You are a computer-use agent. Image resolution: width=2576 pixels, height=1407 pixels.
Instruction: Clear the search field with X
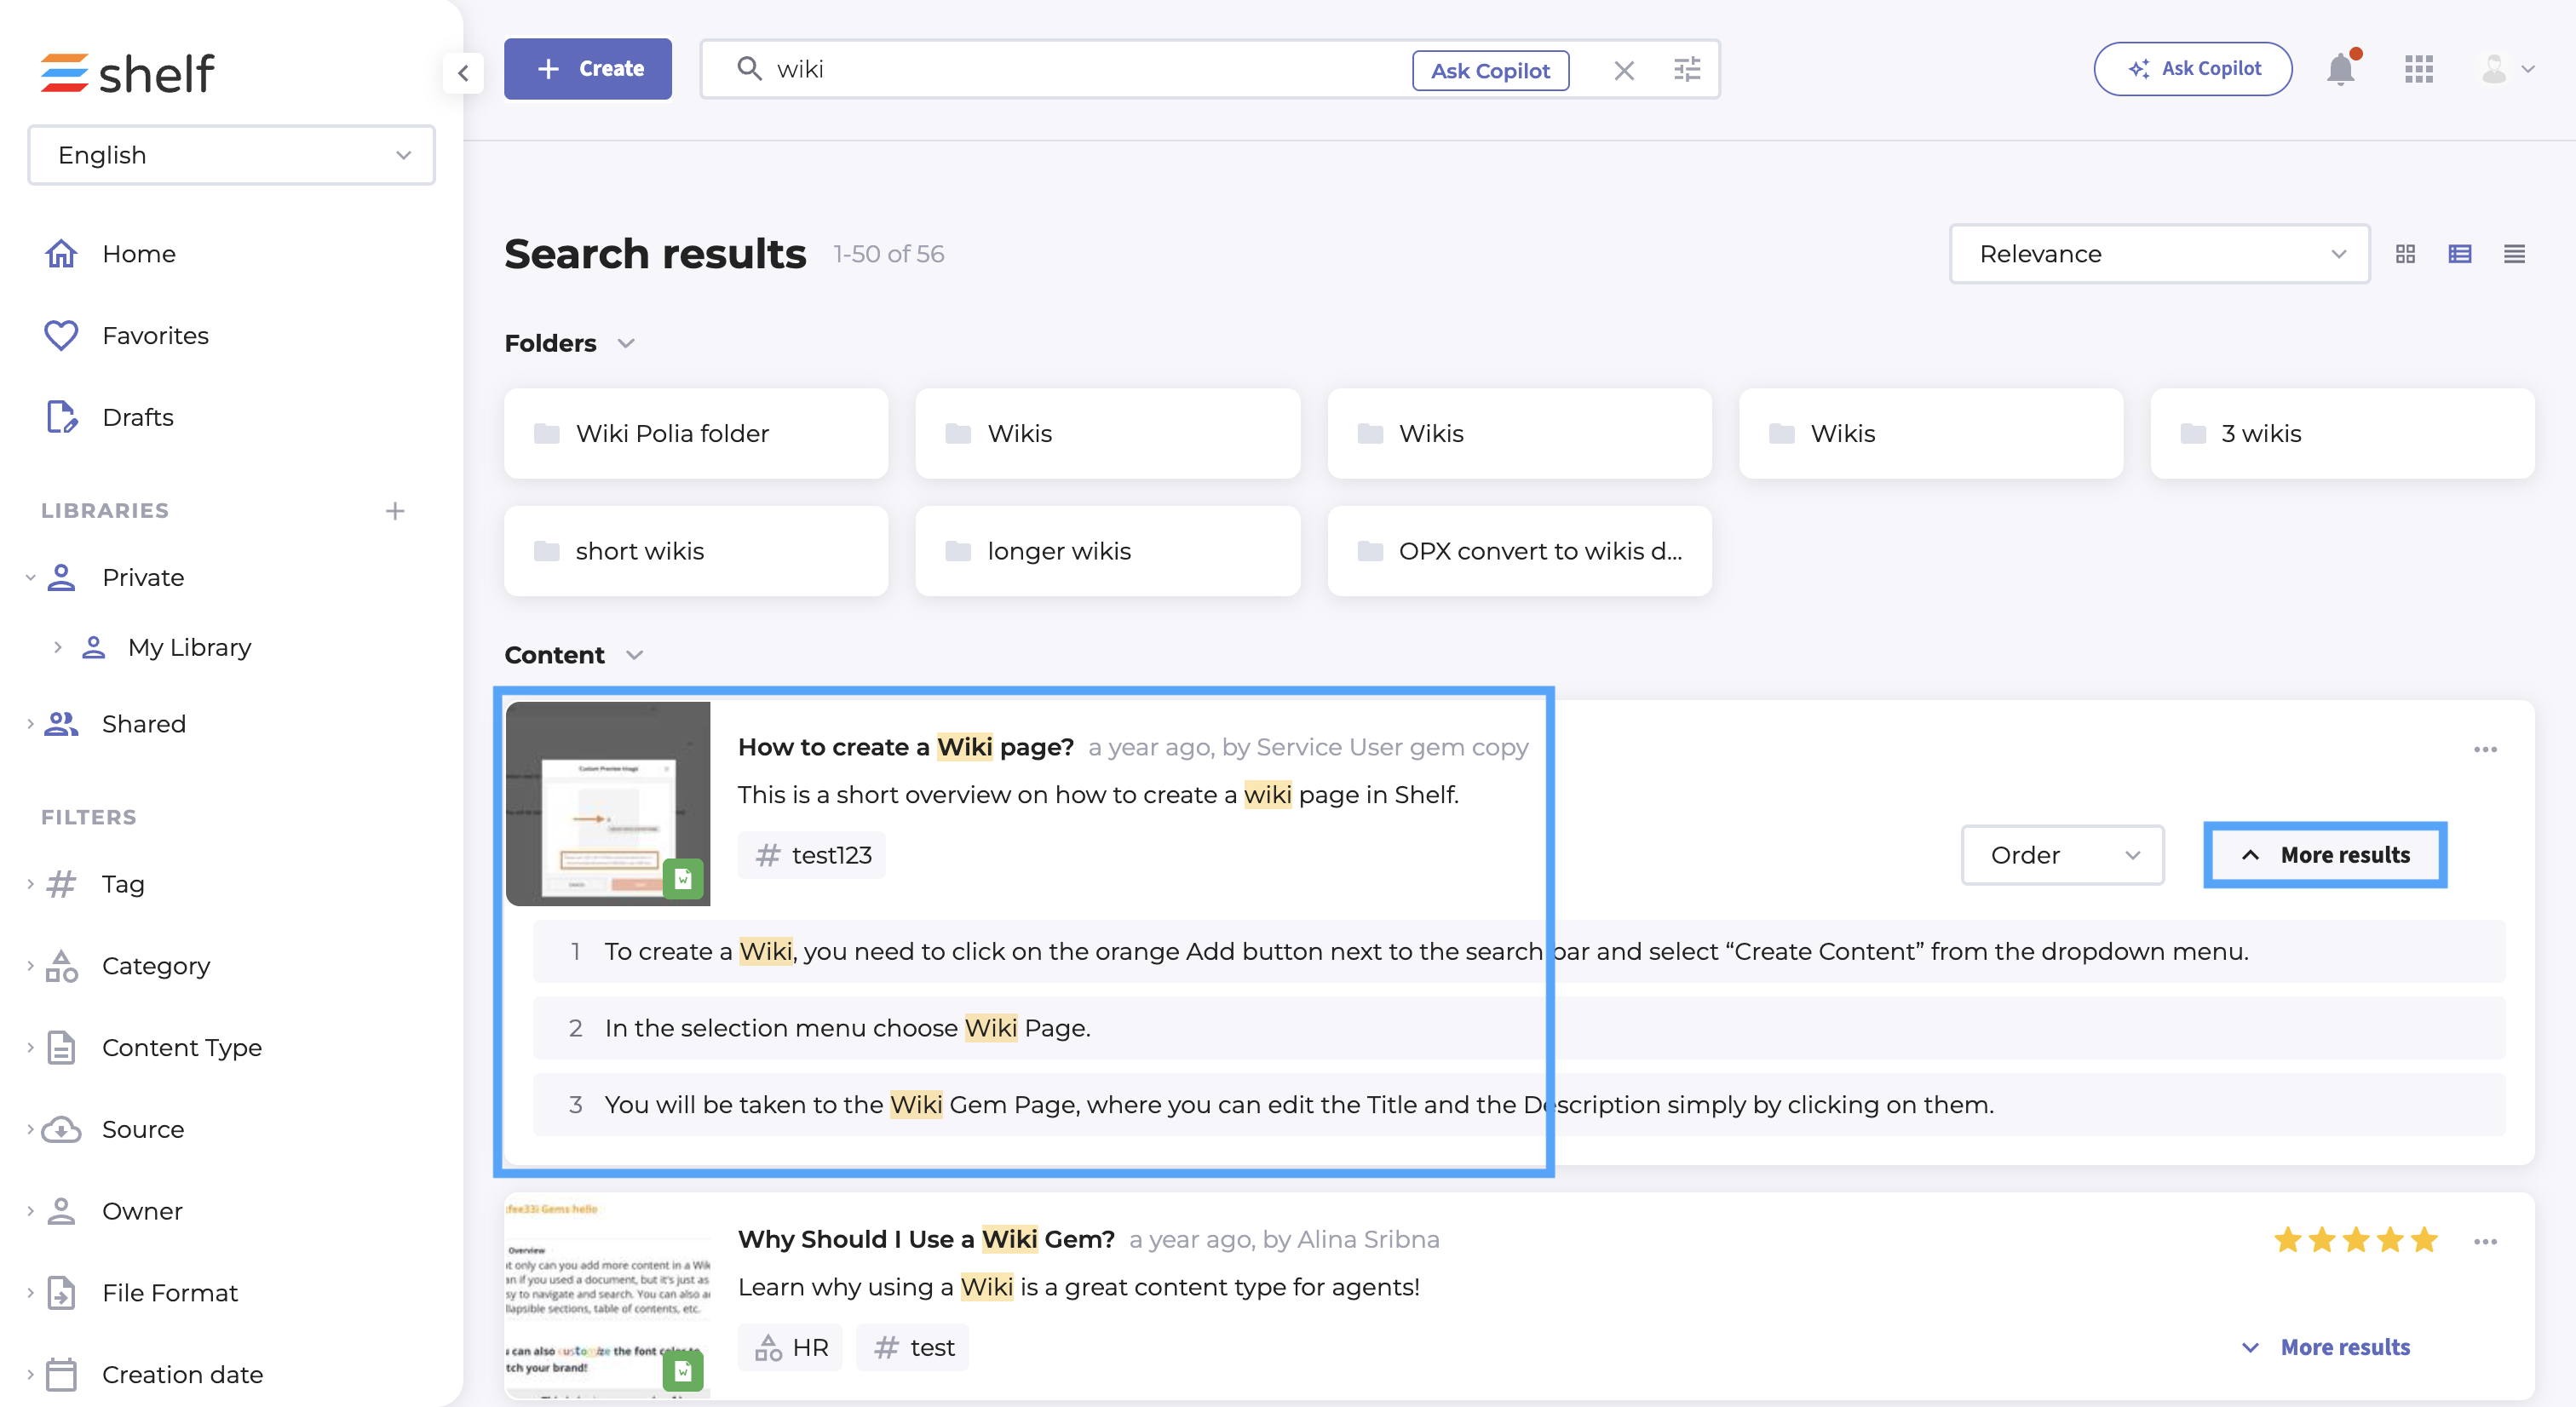1624,70
